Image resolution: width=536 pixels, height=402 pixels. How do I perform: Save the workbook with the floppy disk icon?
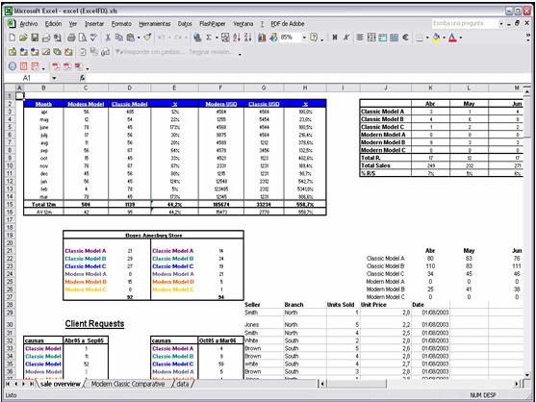(x=35, y=38)
